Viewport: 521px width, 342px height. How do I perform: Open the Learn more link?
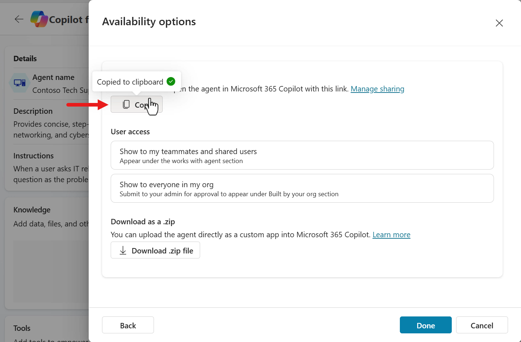pyautogui.click(x=391, y=235)
